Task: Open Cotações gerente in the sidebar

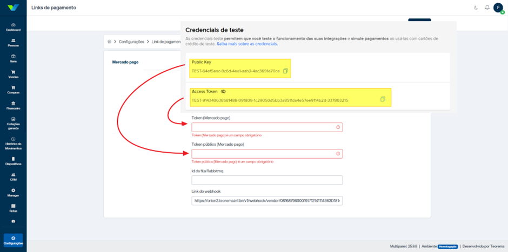Action: (x=14, y=124)
